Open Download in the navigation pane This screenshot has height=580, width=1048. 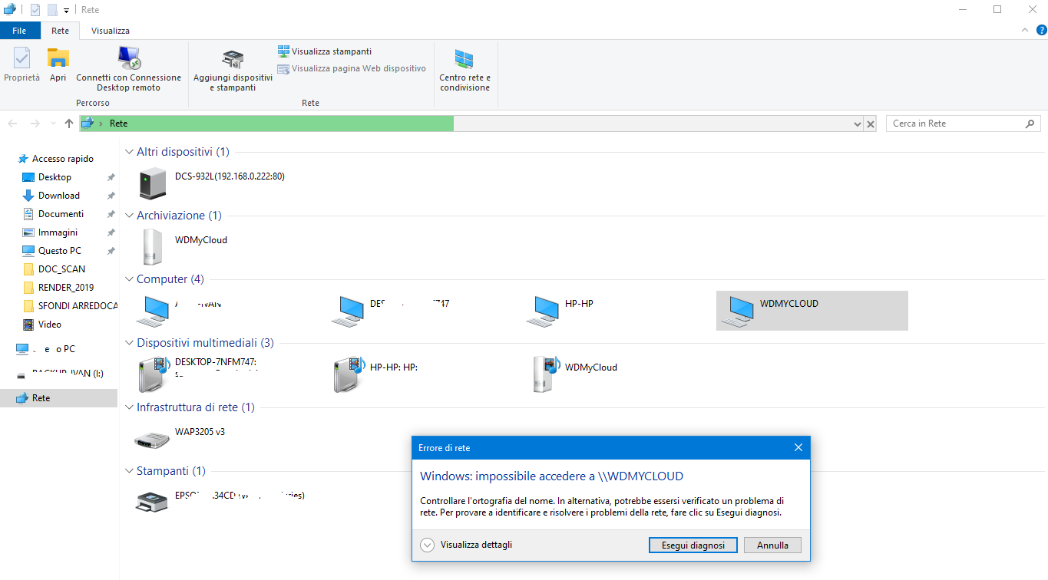pyautogui.click(x=59, y=196)
